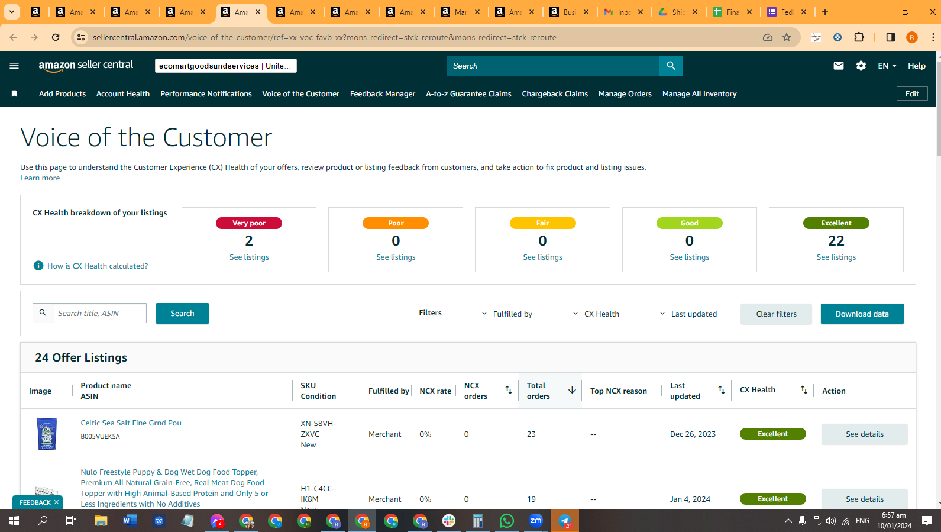The height and width of the screenshot is (532, 941).
Task: Open the Windows notification center
Action: pyautogui.click(x=927, y=521)
